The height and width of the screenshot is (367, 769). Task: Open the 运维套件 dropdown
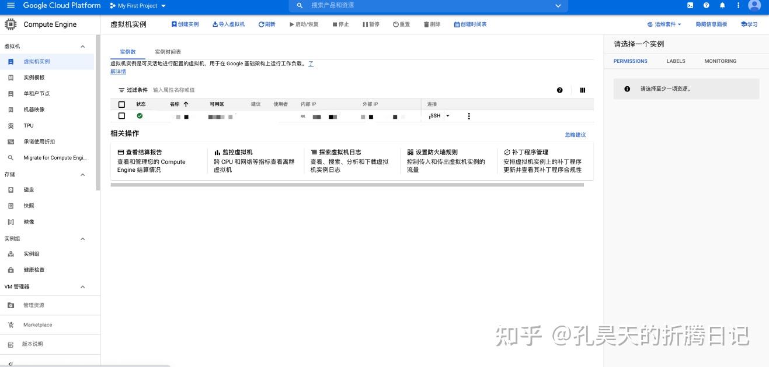(x=664, y=24)
